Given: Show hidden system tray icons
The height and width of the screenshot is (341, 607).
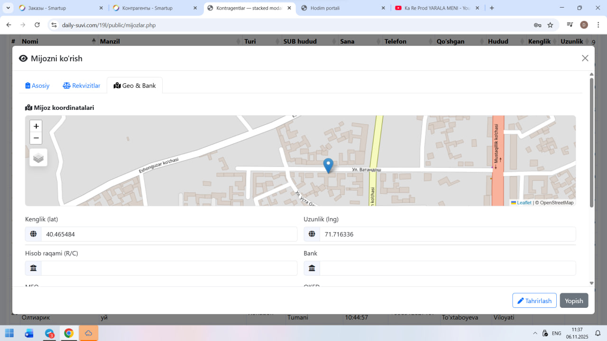Looking at the screenshot, I should pyautogui.click(x=535, y=333).
